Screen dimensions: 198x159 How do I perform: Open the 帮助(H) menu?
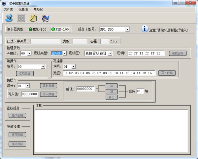click(x=38, y=10)
